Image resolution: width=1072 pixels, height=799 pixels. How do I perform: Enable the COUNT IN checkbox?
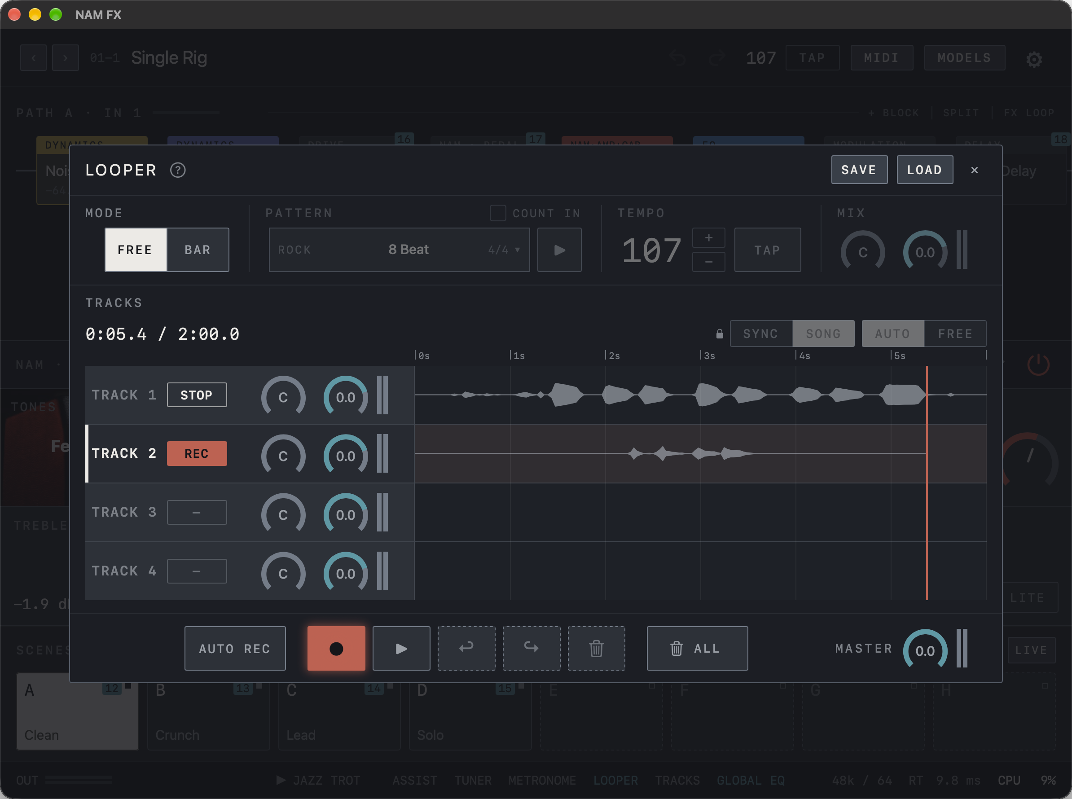[x=498, y=213]
